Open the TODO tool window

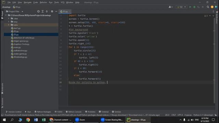pos(59,112)
